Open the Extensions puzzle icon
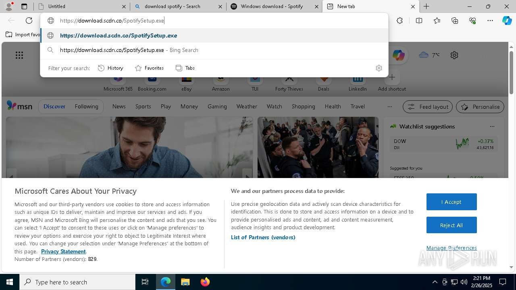 tap(399, 21)
